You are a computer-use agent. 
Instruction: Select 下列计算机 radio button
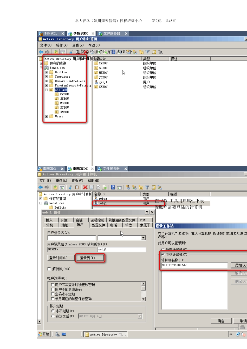(163, 254)
